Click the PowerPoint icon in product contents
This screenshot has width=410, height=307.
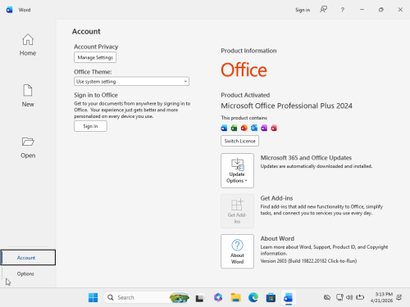(x=244, y=128)
